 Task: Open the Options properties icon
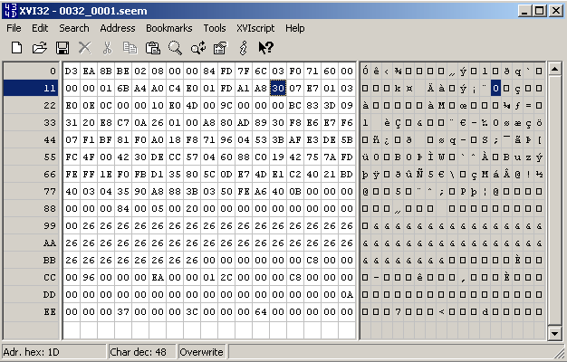219,47
